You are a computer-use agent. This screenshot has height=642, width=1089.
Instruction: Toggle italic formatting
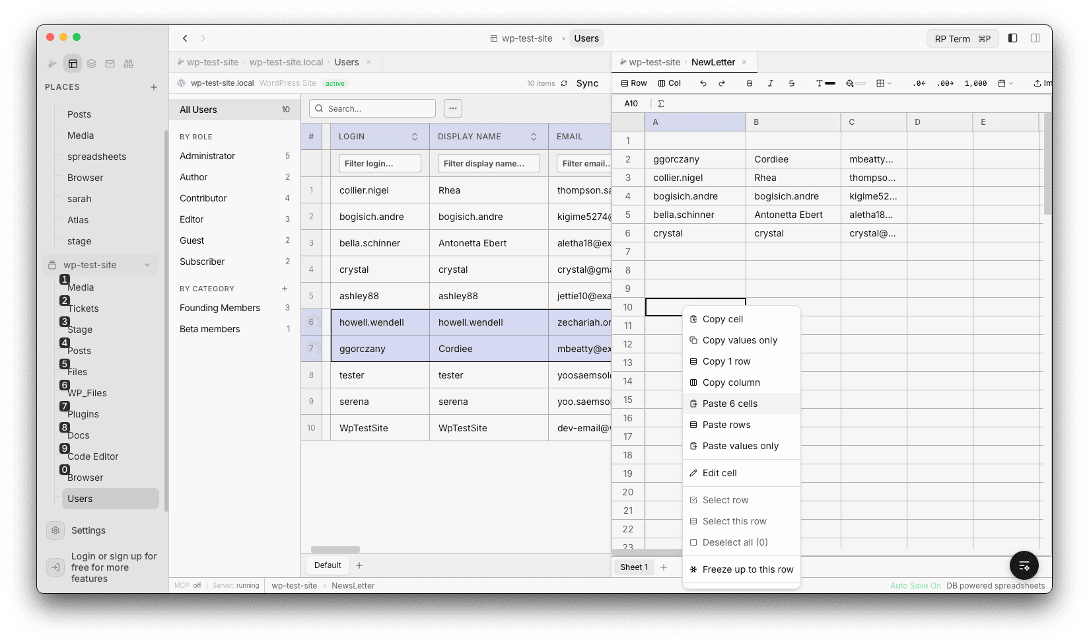[770, 83]
